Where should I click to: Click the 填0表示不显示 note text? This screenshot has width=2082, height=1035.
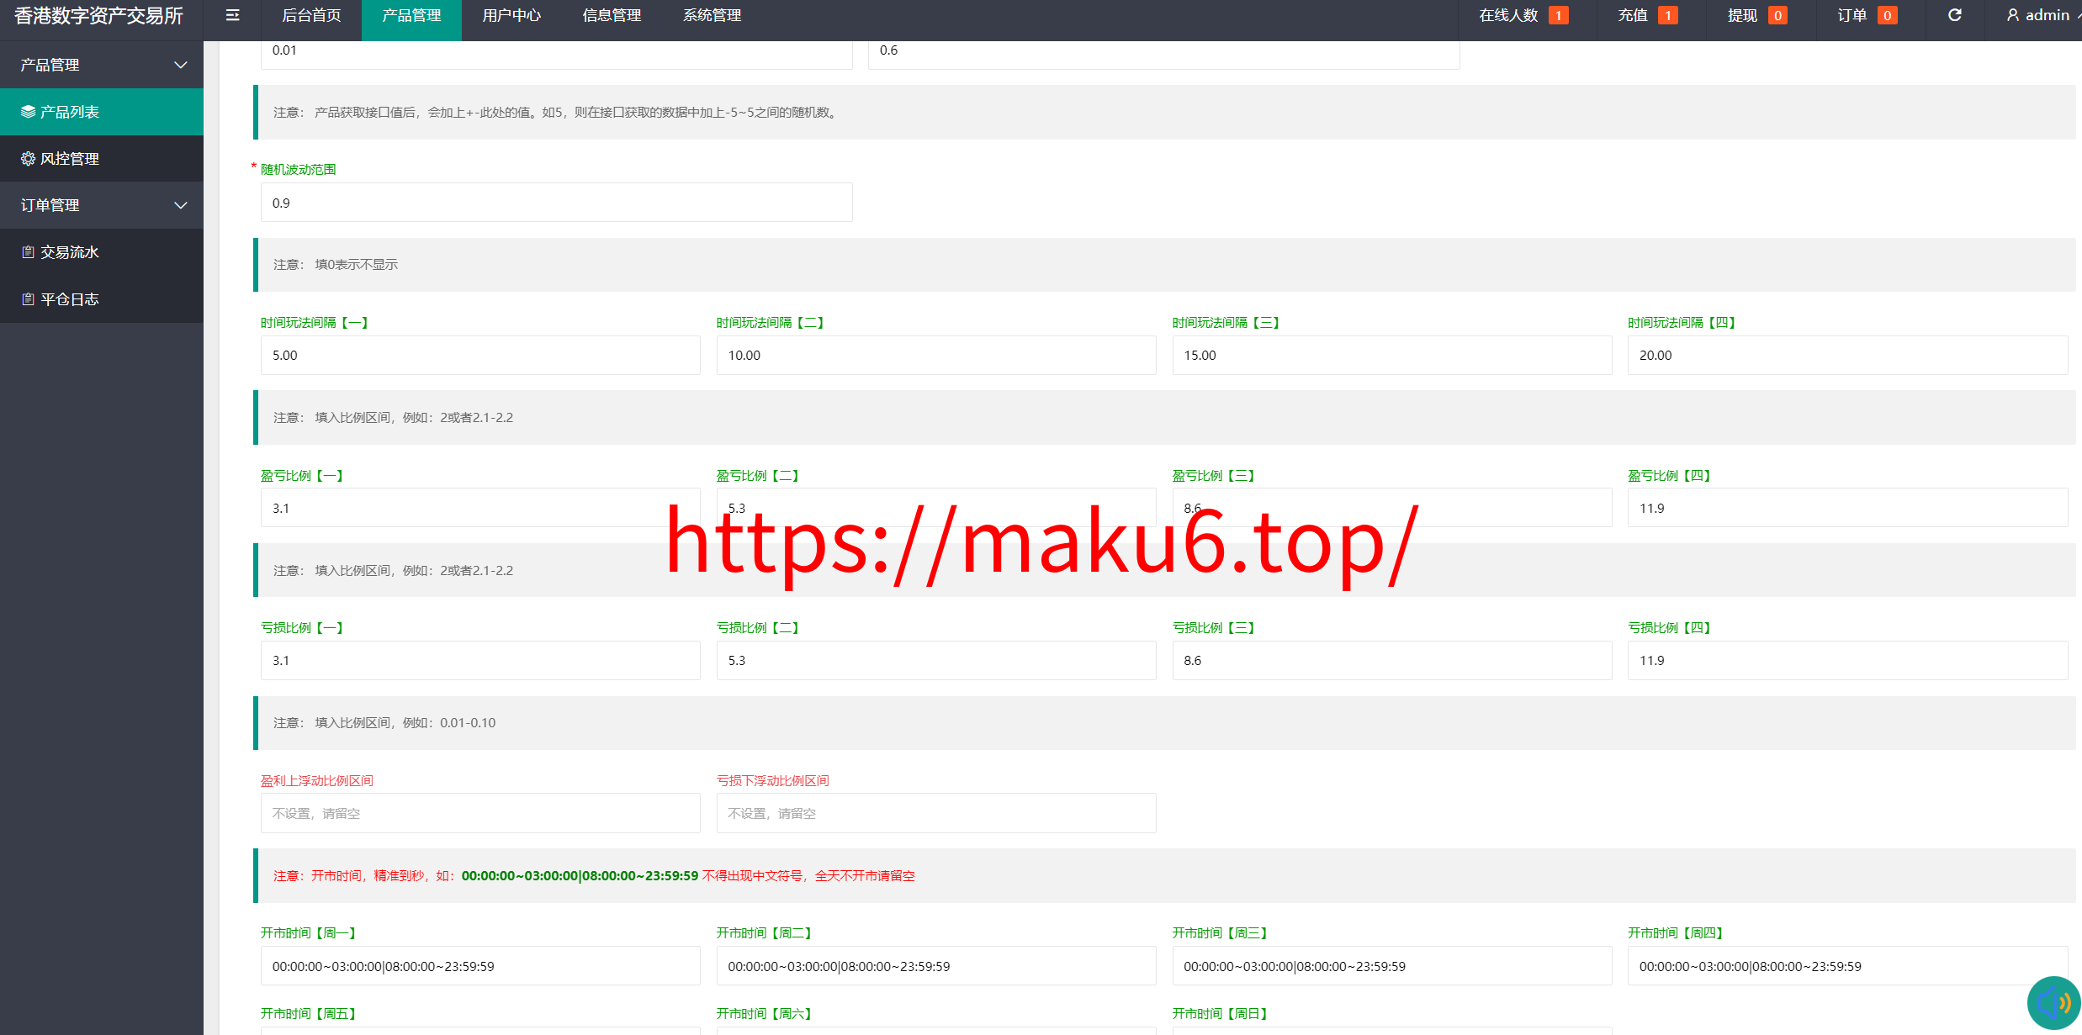click(356, 265)
